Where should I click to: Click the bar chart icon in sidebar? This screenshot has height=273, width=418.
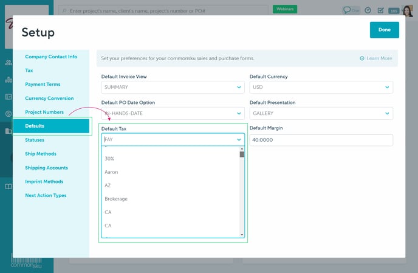(x=8, y=80)
